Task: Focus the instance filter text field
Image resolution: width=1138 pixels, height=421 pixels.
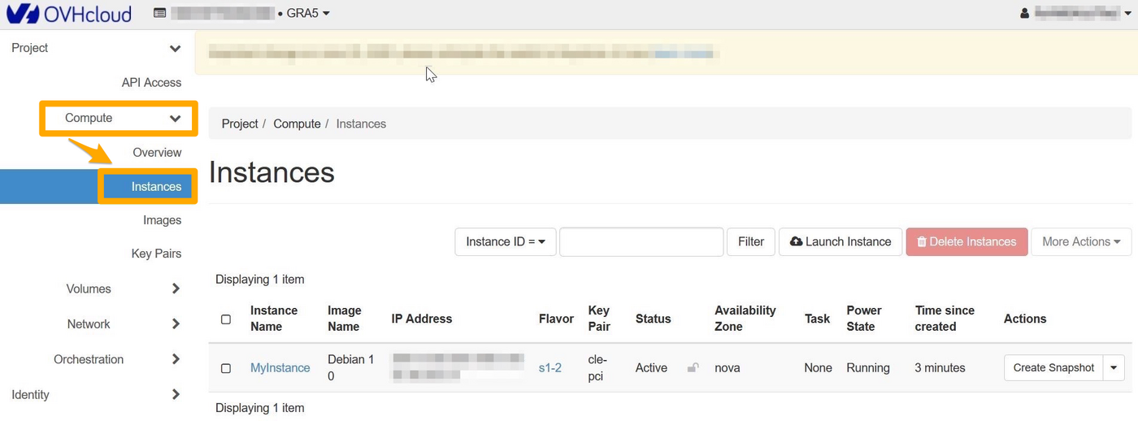Action: (641, 241)
